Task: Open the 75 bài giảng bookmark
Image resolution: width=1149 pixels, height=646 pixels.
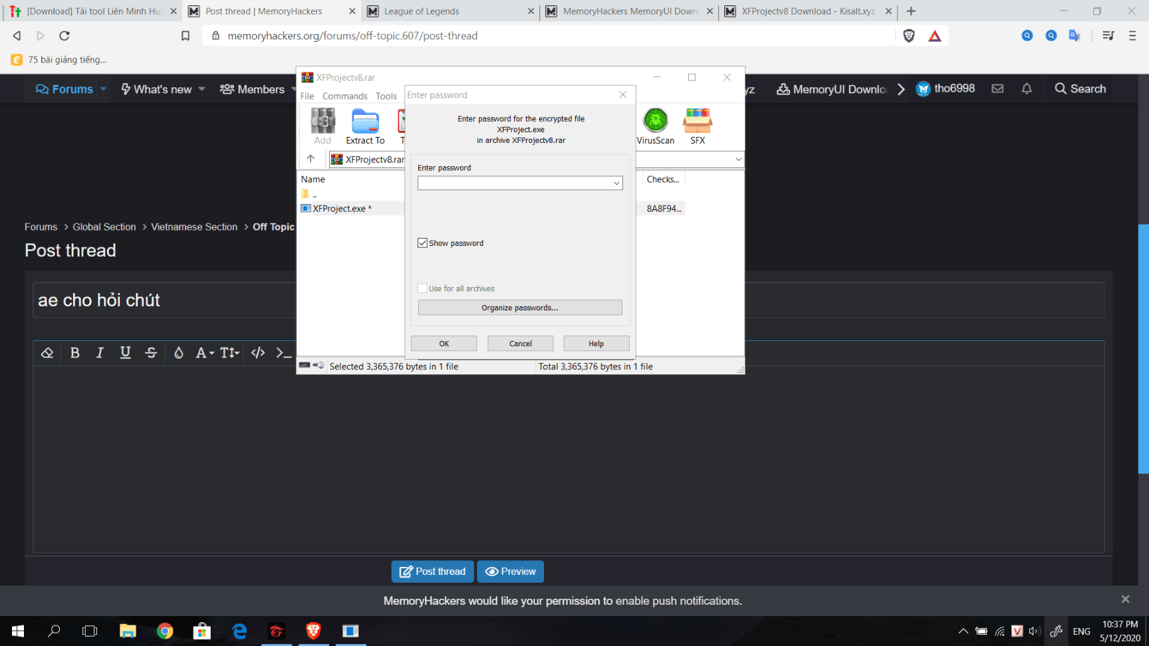Action: (x=59, y=60)
